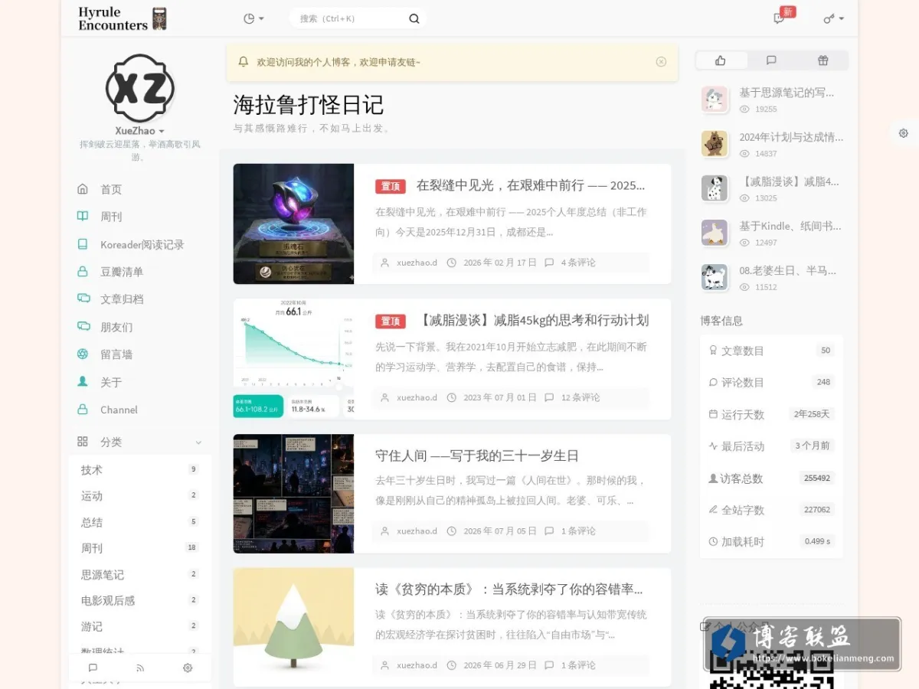The width and height of the screenshot is (919, 689).
Task: Open the 守住人间 ——写于我的三十一岁生日 post
Action: click(x=477, y=456)
